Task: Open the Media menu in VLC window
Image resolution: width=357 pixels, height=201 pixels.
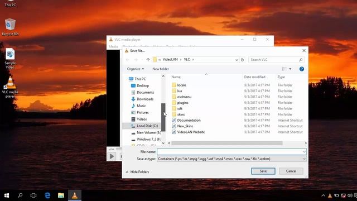Action: (113, 46)
